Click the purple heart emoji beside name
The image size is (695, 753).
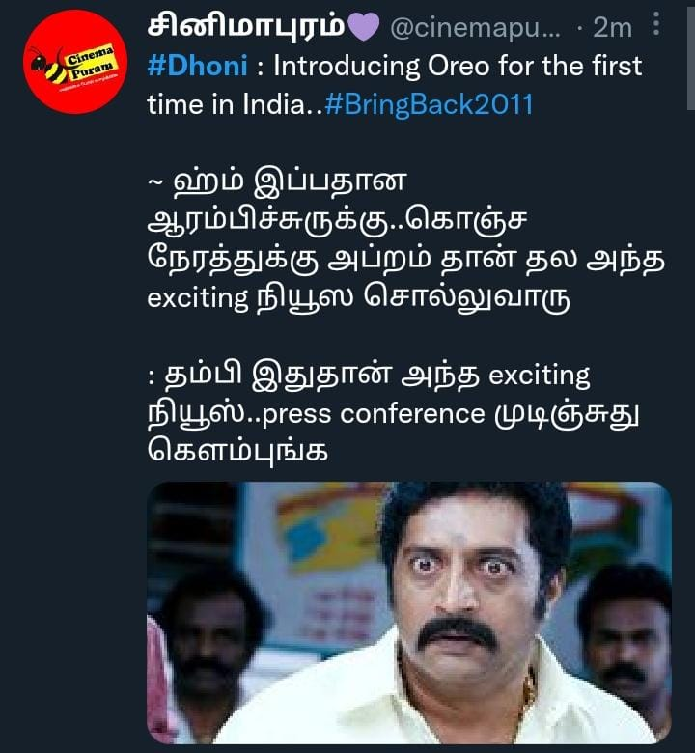point(363,27)
